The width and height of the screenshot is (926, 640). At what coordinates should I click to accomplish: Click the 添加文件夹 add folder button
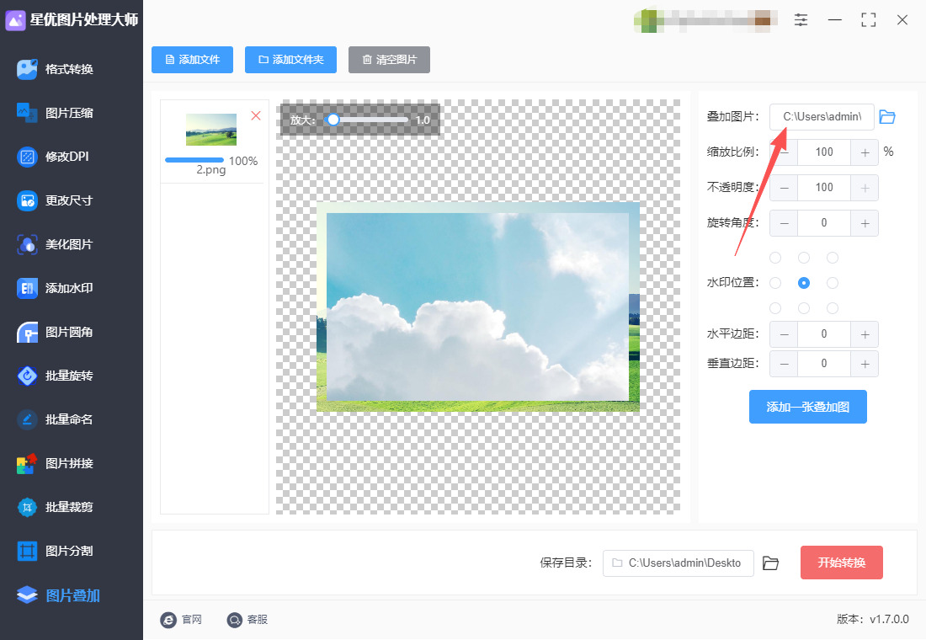tap(290, 60)
